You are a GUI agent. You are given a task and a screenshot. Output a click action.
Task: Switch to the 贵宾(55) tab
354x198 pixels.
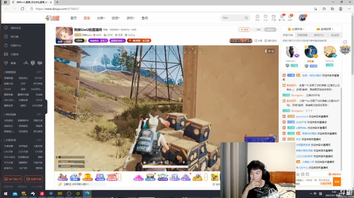point(319,35)
